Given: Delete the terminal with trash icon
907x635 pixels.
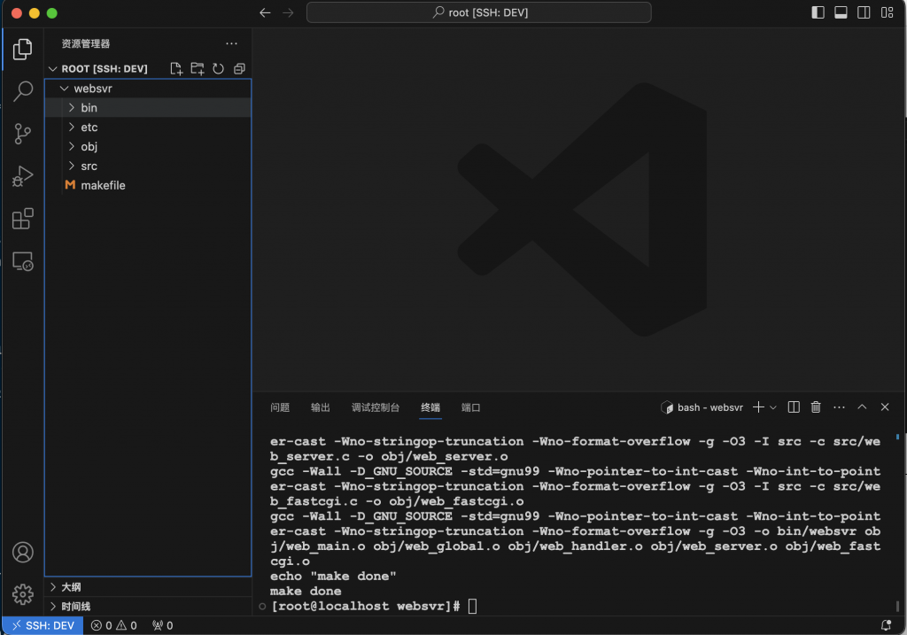Looking at the screenshot, I should click(817, 407).
